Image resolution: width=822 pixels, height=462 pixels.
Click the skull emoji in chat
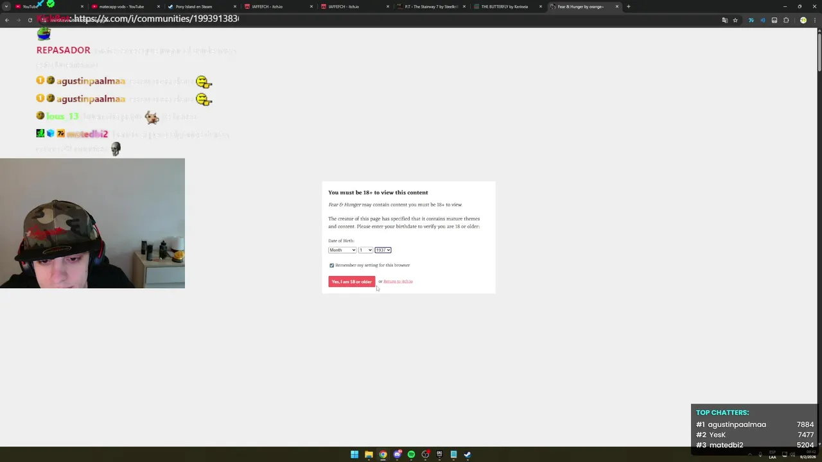pos(116,149)
